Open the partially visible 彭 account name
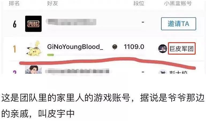This screenshot has height=121, width=206. (178, 72)
